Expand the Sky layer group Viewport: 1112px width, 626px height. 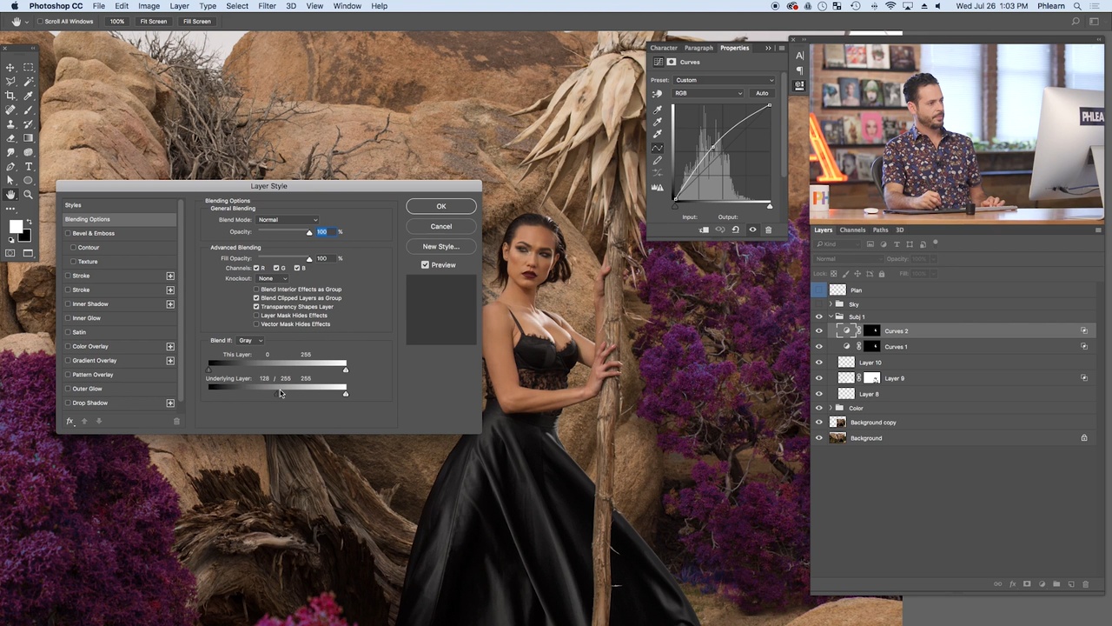(x=831, y=304)
